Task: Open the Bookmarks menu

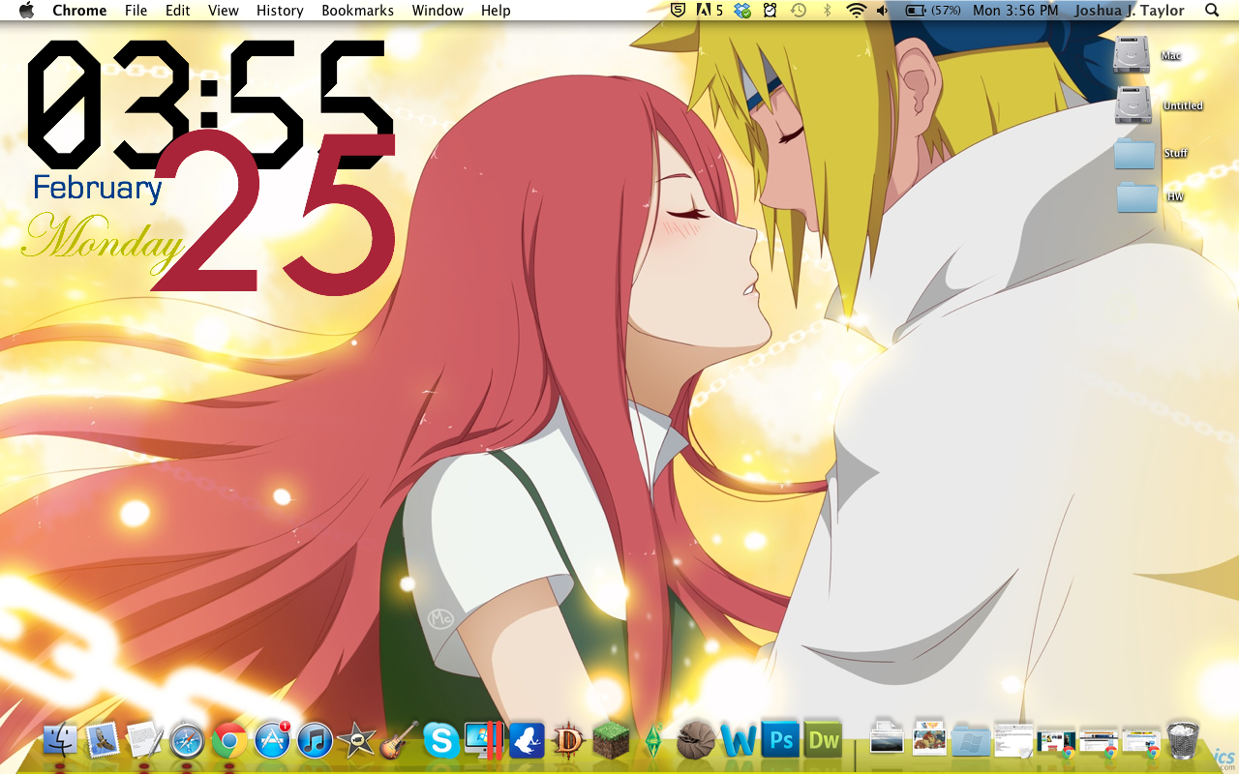Action: pos(358,11)
